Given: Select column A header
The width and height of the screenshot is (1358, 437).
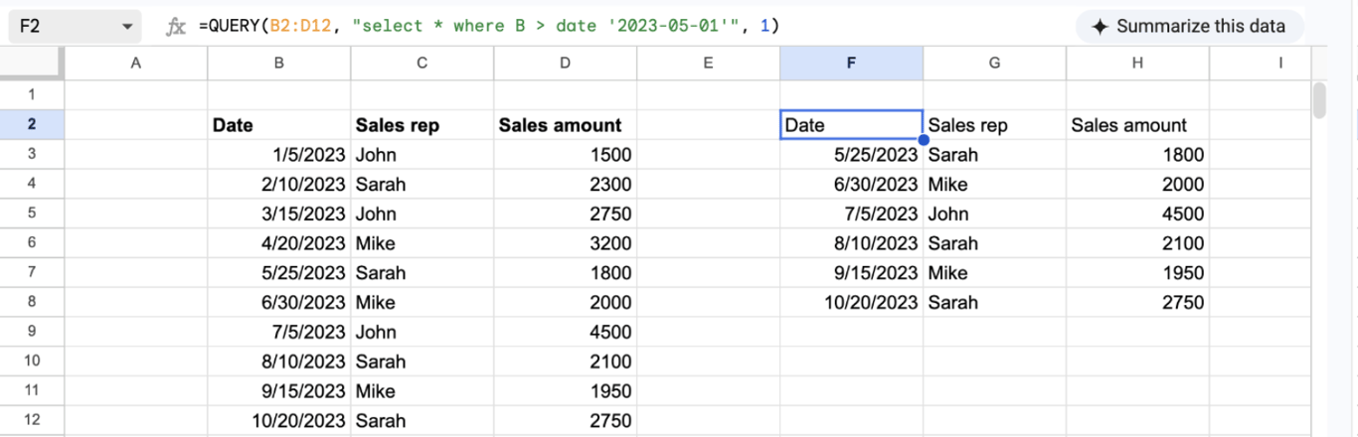Looking at the screenshot, I should pos(136,63).
